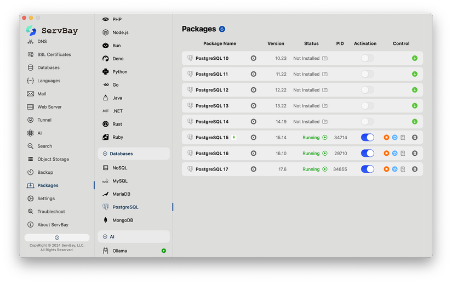The width and height of the screenshot is (452, 283).
Task: Open folder icon for PostgreSQL 13
Action: [x=325, y=106]
